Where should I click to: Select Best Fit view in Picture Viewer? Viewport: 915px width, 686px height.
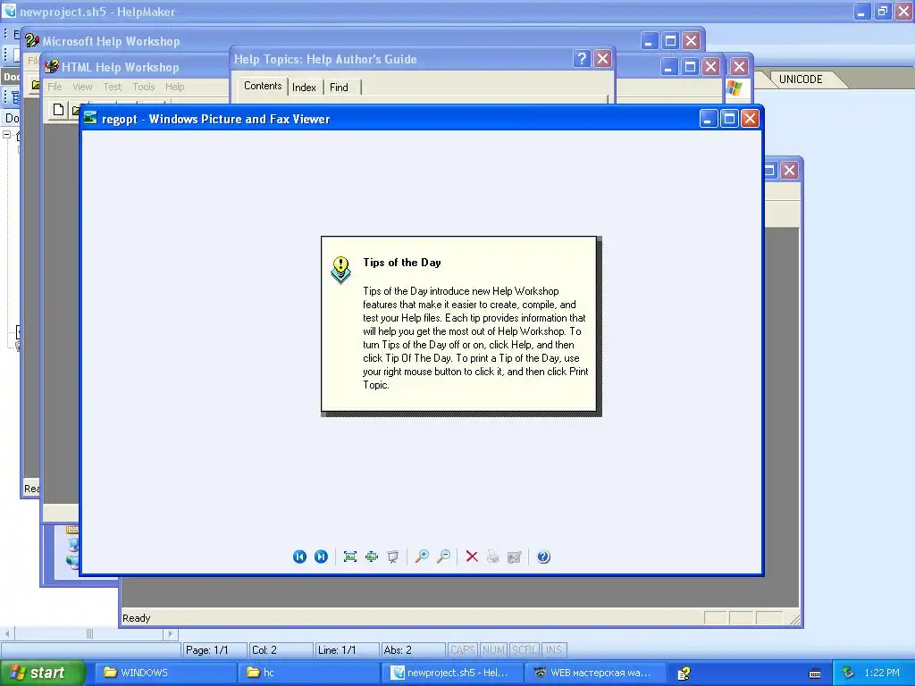[350, 556]
